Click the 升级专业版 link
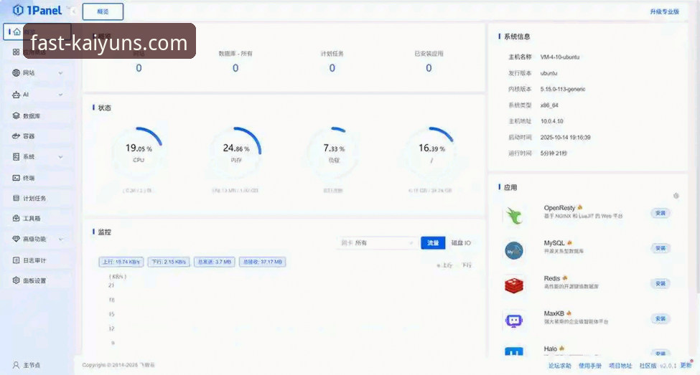This screenshot has height=375, width=700. (664, 11)
